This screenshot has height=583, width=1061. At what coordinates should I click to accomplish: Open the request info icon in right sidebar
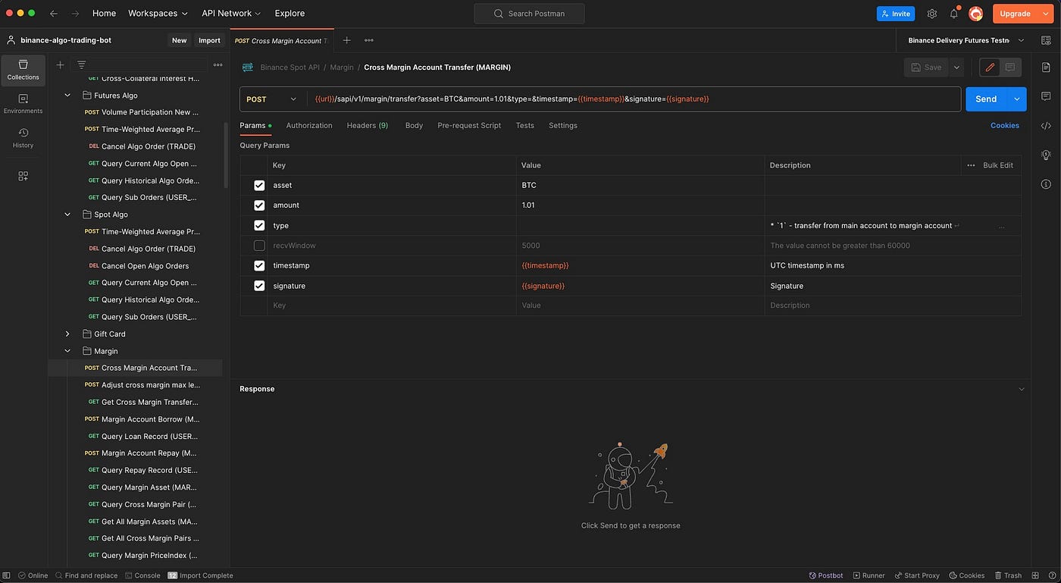pos(1046,184)
